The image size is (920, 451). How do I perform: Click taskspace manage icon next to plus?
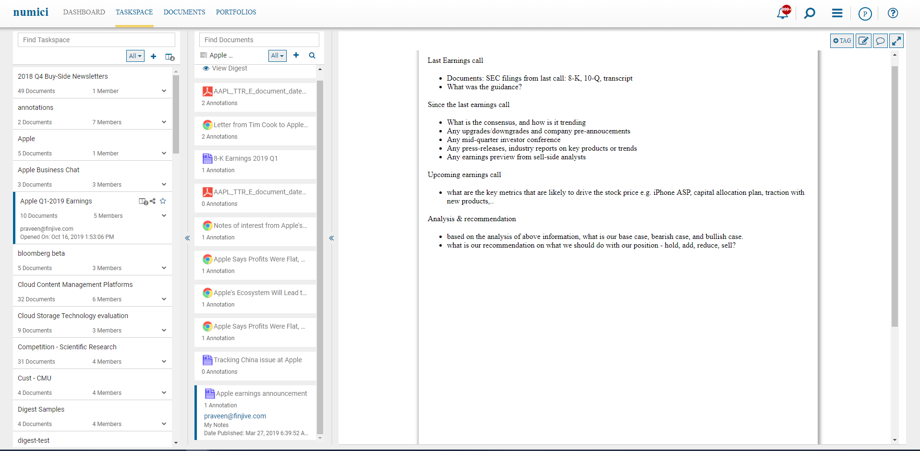point(169,57)
